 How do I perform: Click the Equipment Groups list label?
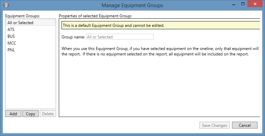pos(22,16)
